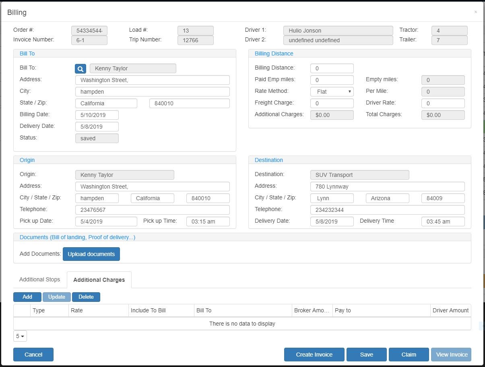Click the Delete button
The height and width of the screenshot is (367, 485).
86,297
